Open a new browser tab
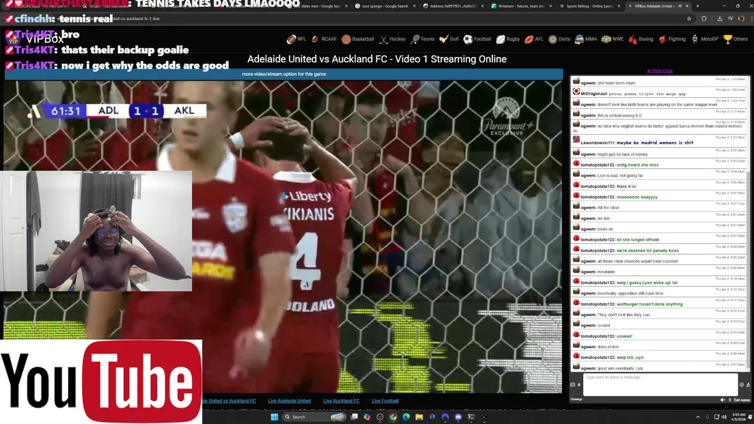754x424 pixels. [x=697, y=6]
